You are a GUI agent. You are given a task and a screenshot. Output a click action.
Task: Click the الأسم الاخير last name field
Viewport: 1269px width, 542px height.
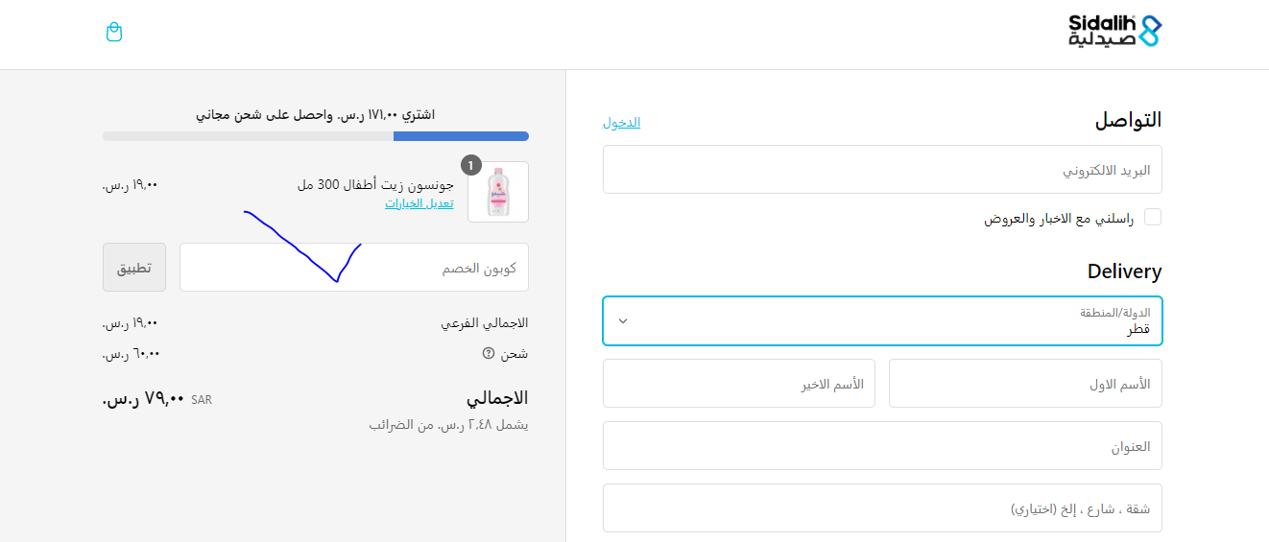[x=739, y=384]
